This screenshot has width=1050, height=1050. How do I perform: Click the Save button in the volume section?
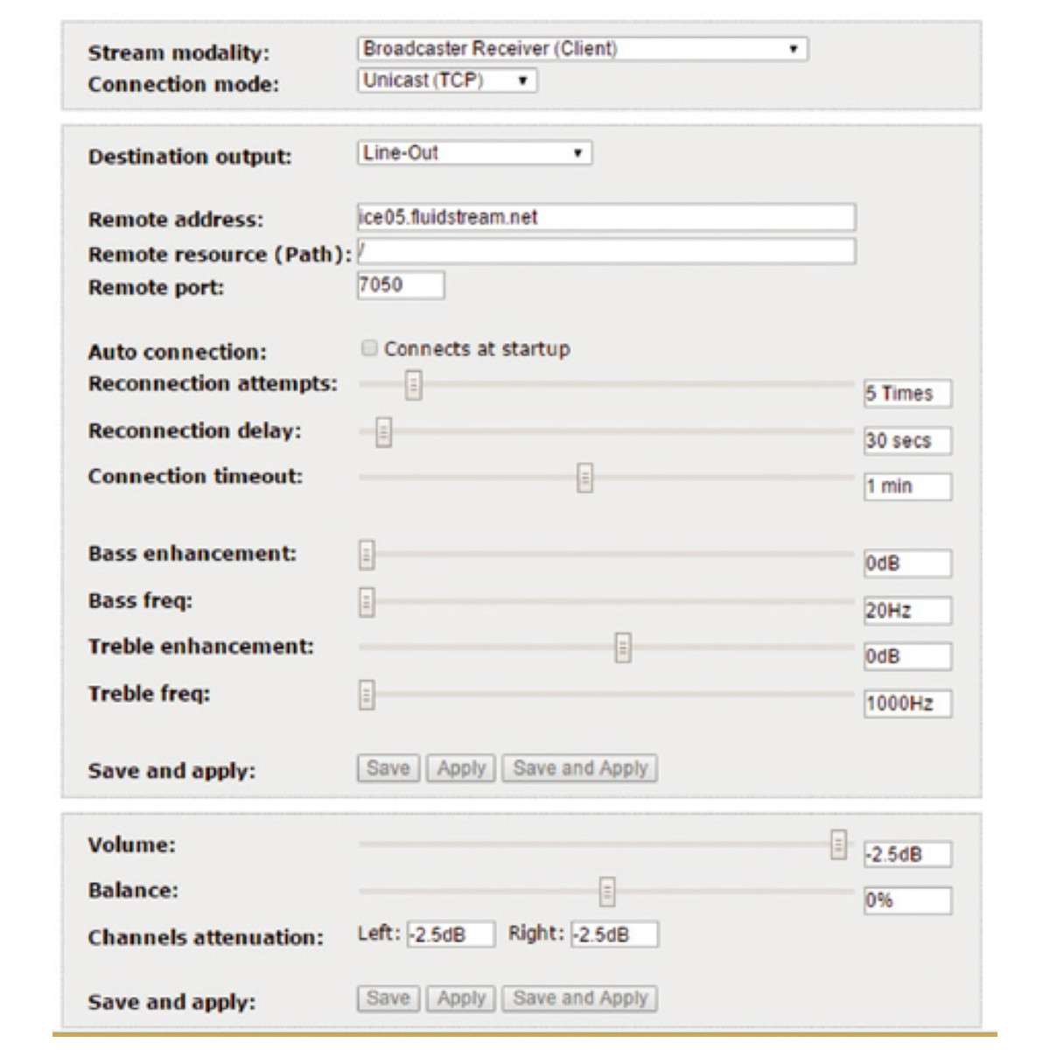(388, 997)
